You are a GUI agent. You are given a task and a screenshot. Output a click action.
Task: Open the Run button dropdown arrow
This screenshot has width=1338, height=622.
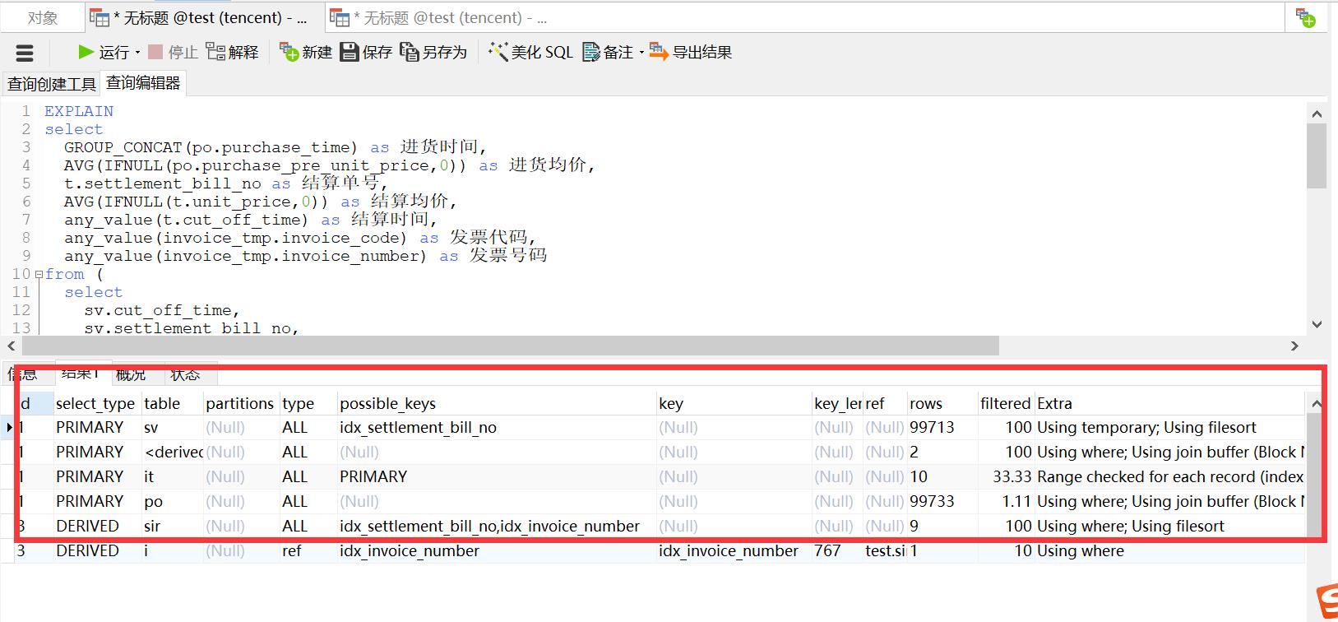(x=137, y=53)
